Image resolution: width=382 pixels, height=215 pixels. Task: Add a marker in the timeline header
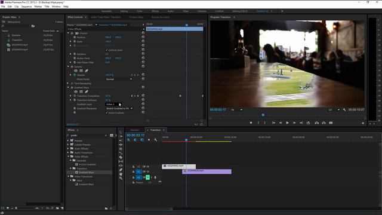[149, 140]
